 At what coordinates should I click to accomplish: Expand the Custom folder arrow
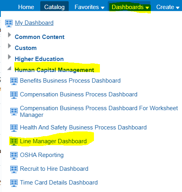pyautogui.click(x=9, y=46)
